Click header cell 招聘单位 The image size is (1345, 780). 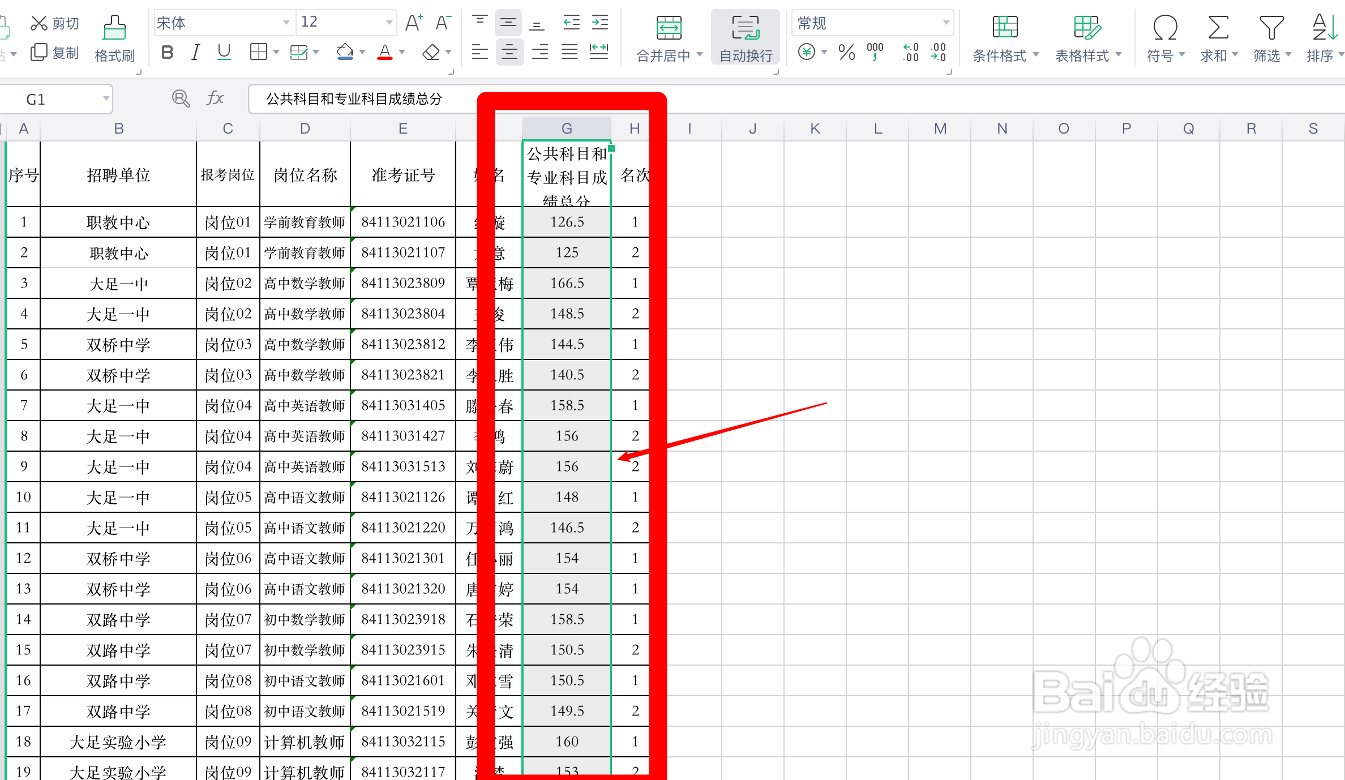click(x=118, y=174)
